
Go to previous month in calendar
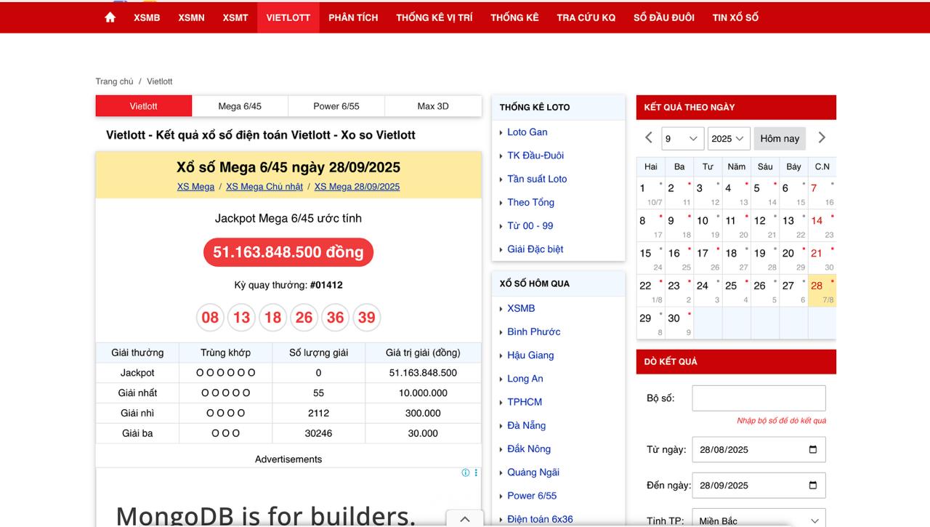(649, 137)
